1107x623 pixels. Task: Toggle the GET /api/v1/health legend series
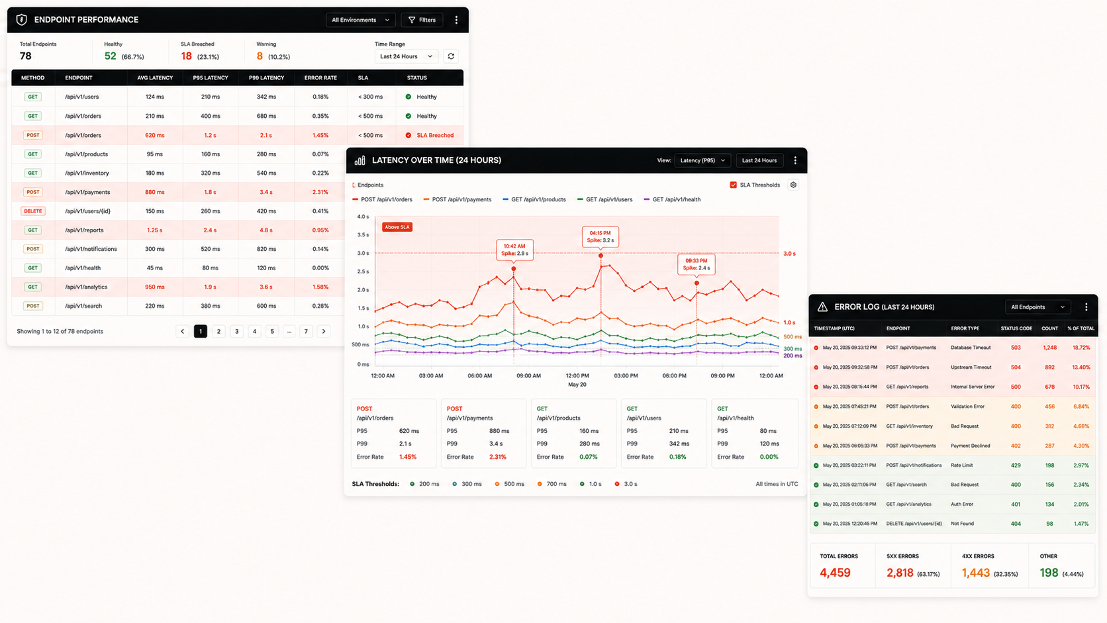pos(672,199)
